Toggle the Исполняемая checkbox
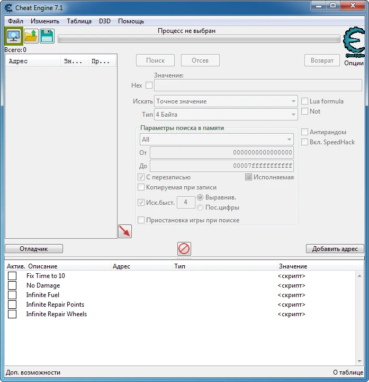The height and width of the screenshot is (382, 369). pos(248,177)
